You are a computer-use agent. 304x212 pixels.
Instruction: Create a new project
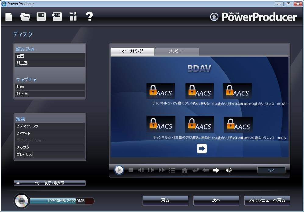(9, 17)
